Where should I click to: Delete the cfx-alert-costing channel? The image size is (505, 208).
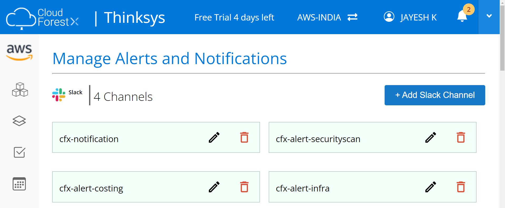click(x=244, y=187)
